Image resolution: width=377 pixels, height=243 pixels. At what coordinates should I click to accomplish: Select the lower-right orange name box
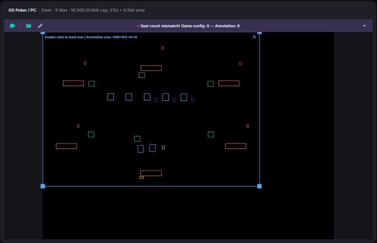coord(236,146)
